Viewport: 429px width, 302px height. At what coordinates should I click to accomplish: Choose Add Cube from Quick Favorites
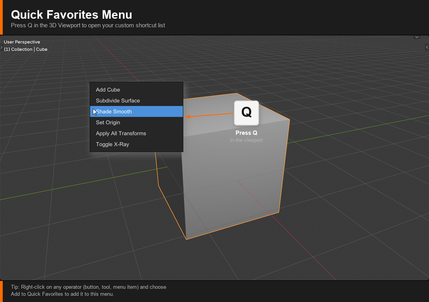pos(136,90)
